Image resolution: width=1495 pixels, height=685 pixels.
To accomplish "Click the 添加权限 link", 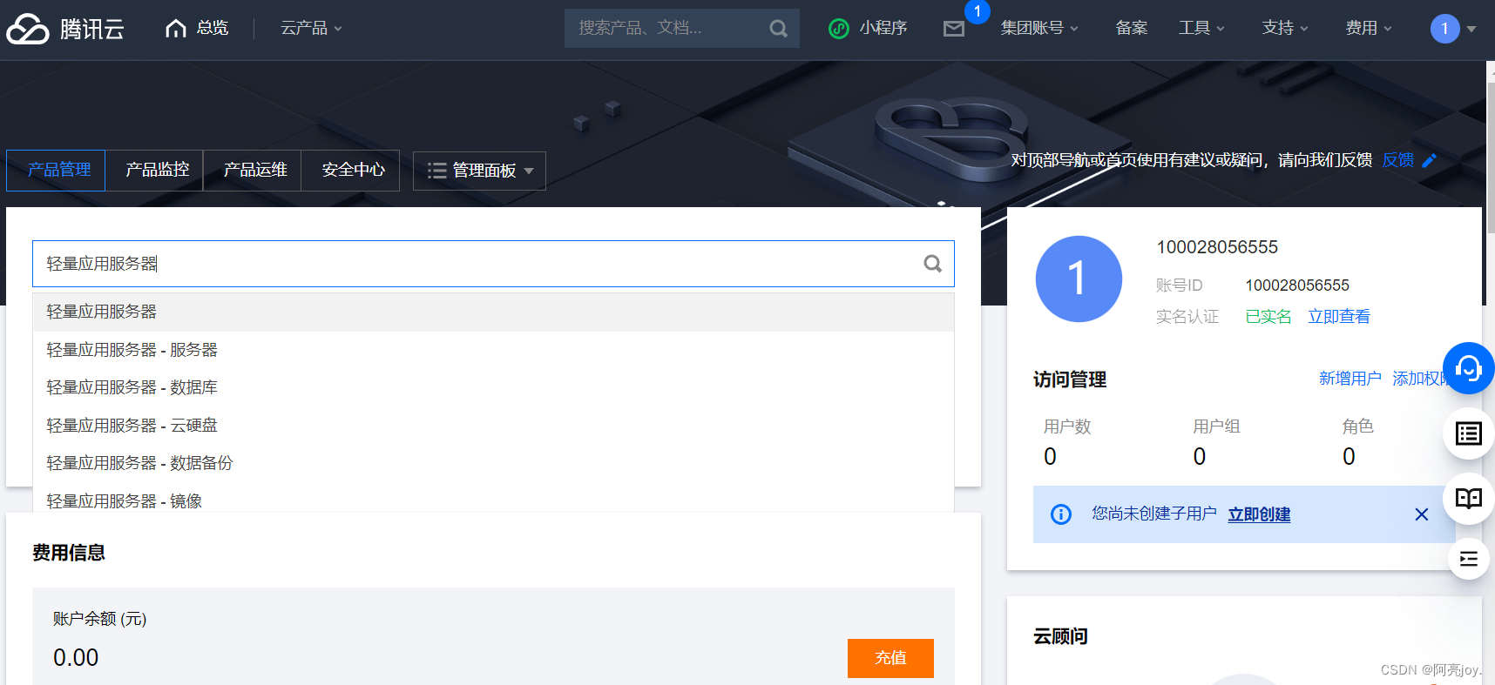I will [1417, 379].
